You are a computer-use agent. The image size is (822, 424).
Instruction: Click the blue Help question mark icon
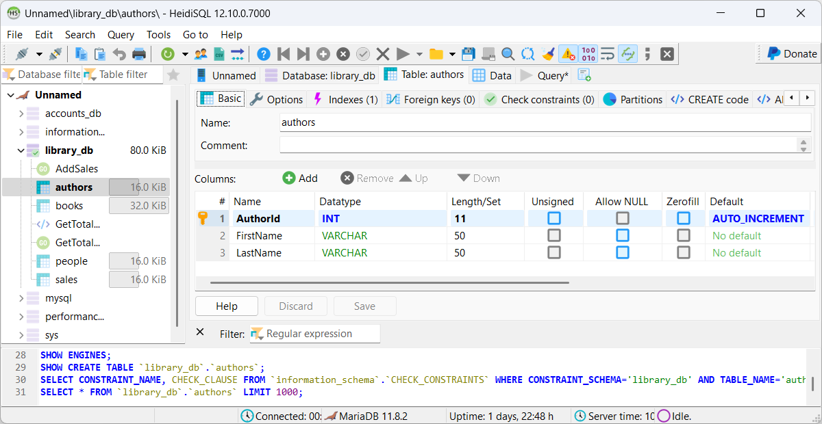point(264,54)
